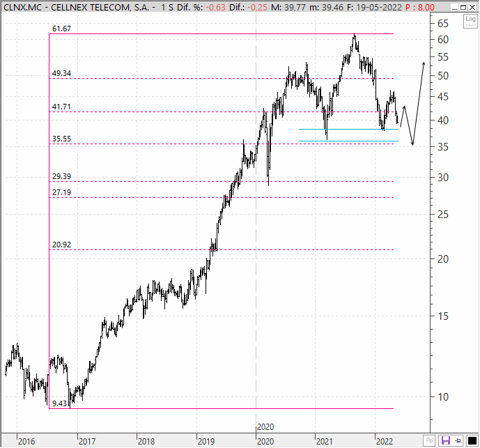Viewport: 480px width, 448px height.
Task: Click the pushpin icon
Action: click(458, 441)
